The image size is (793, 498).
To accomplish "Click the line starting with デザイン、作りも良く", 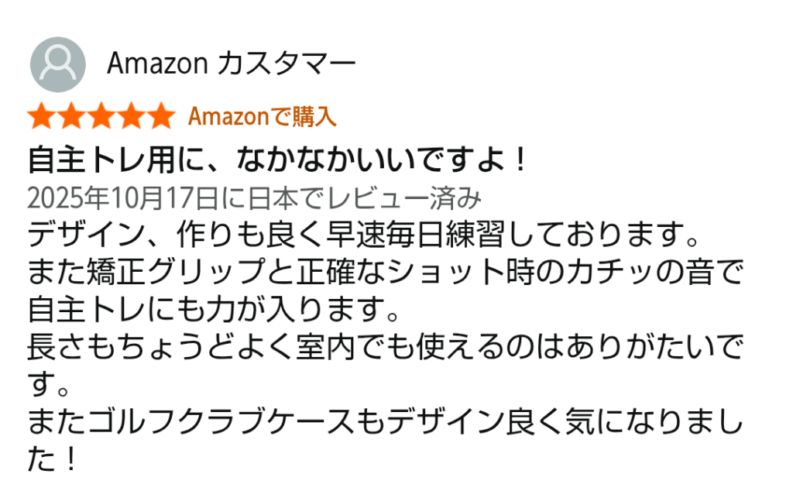I will tap(364, 235).
